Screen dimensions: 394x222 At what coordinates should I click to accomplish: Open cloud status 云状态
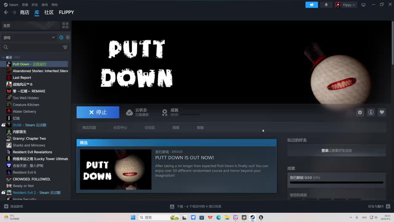tap(138, 112)
